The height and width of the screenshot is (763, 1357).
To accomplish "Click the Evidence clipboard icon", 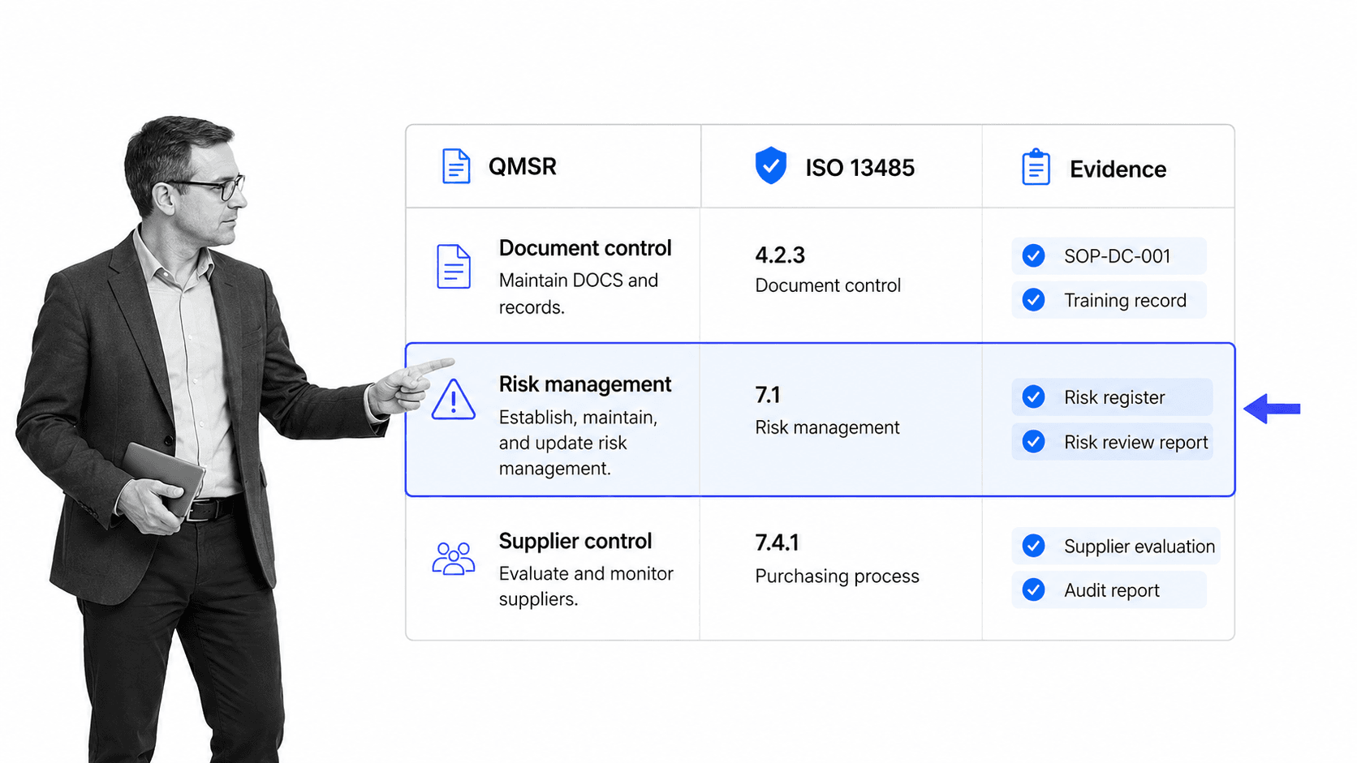I will click(x=1036, y=167).
